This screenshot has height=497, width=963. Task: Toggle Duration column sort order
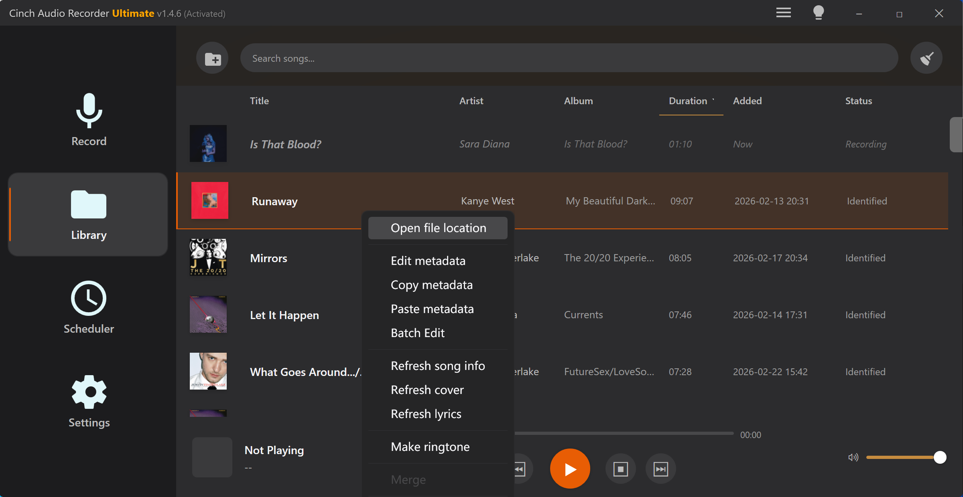691,101
